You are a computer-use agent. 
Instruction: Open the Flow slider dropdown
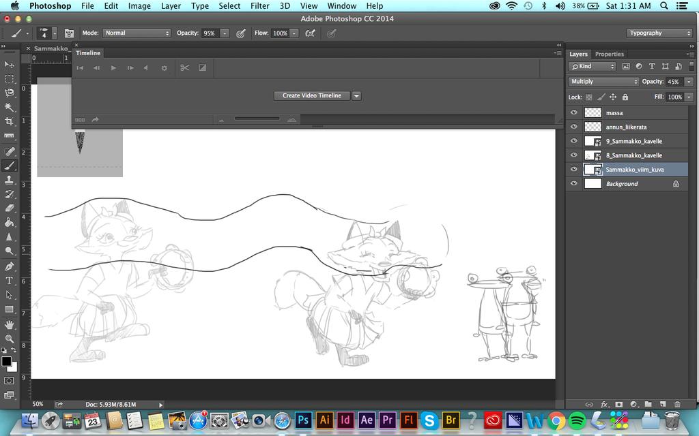coord(294,33)
